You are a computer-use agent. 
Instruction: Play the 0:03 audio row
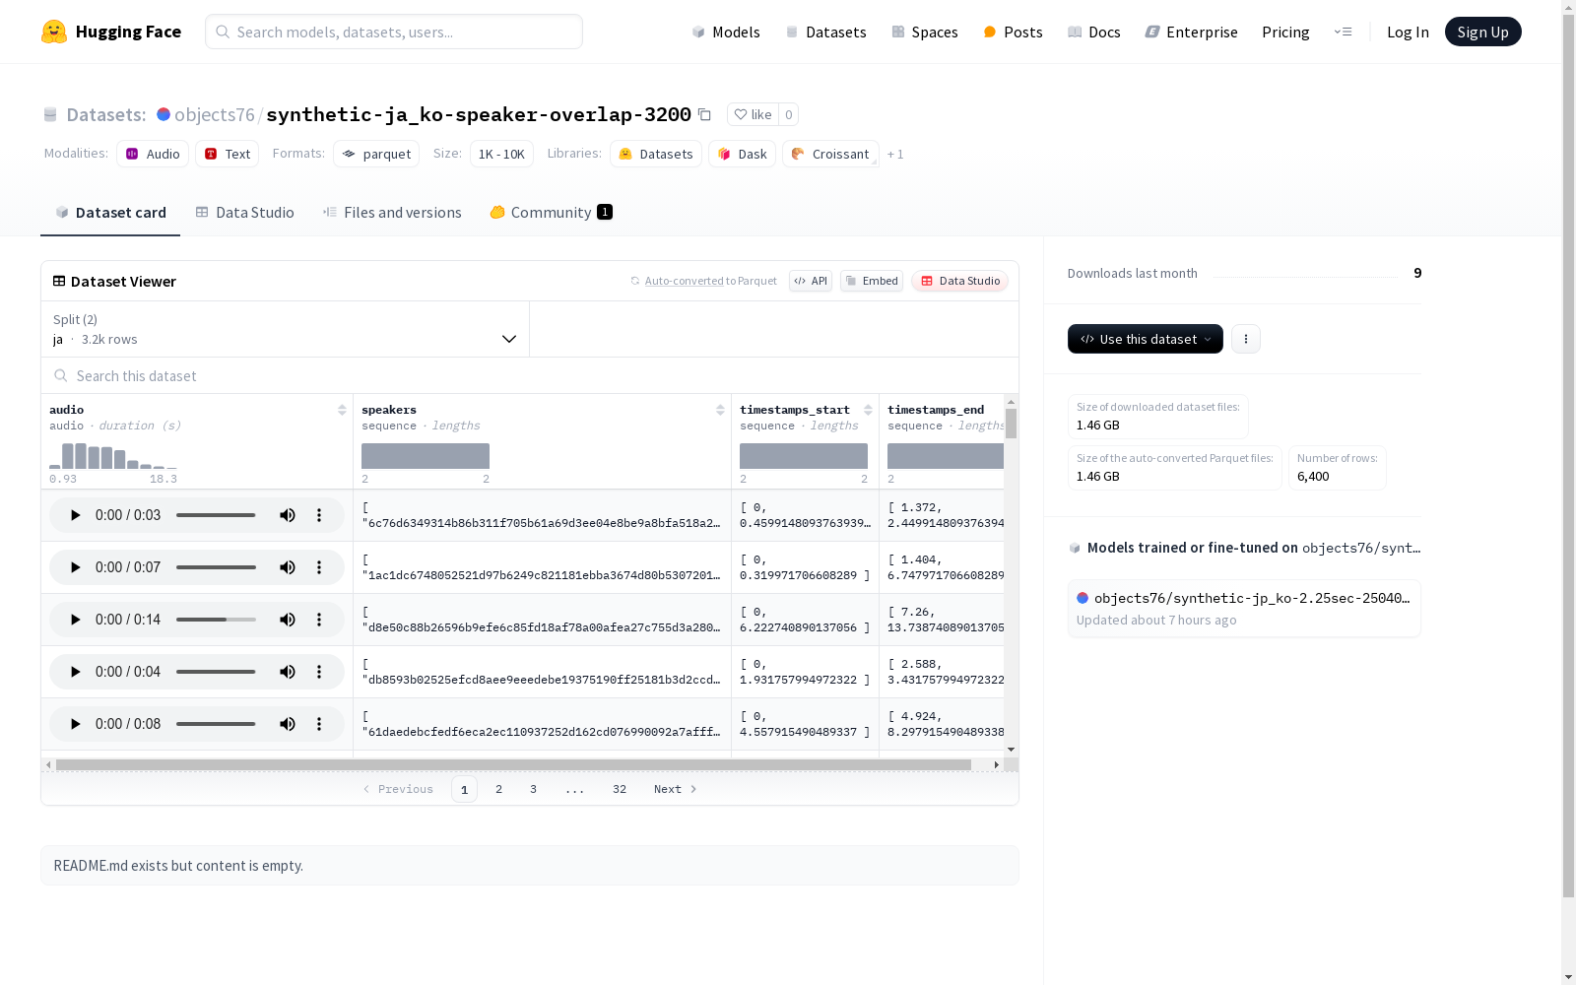click(x=75, y=515)
